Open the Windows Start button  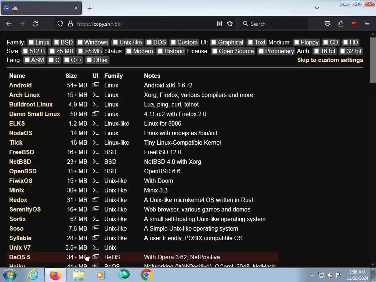pos(10,275)
